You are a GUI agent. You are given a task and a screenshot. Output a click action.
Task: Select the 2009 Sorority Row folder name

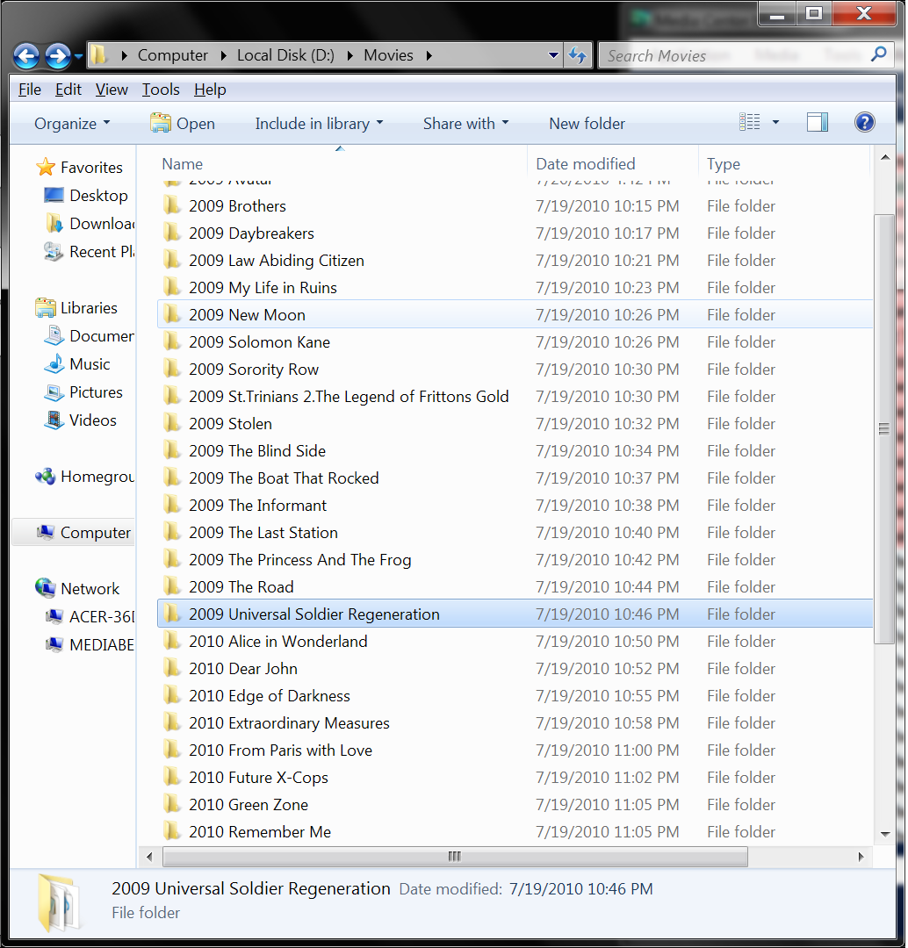[254, 370]
